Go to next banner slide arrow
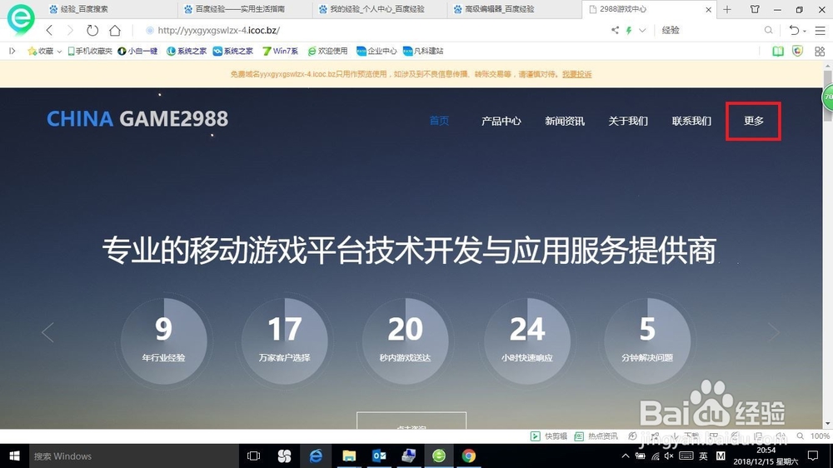 pos(774,332)
